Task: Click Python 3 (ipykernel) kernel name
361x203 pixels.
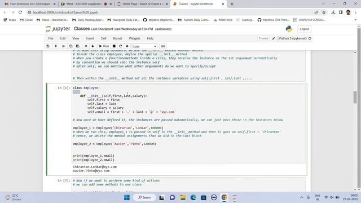Action: tap(293, 38)
